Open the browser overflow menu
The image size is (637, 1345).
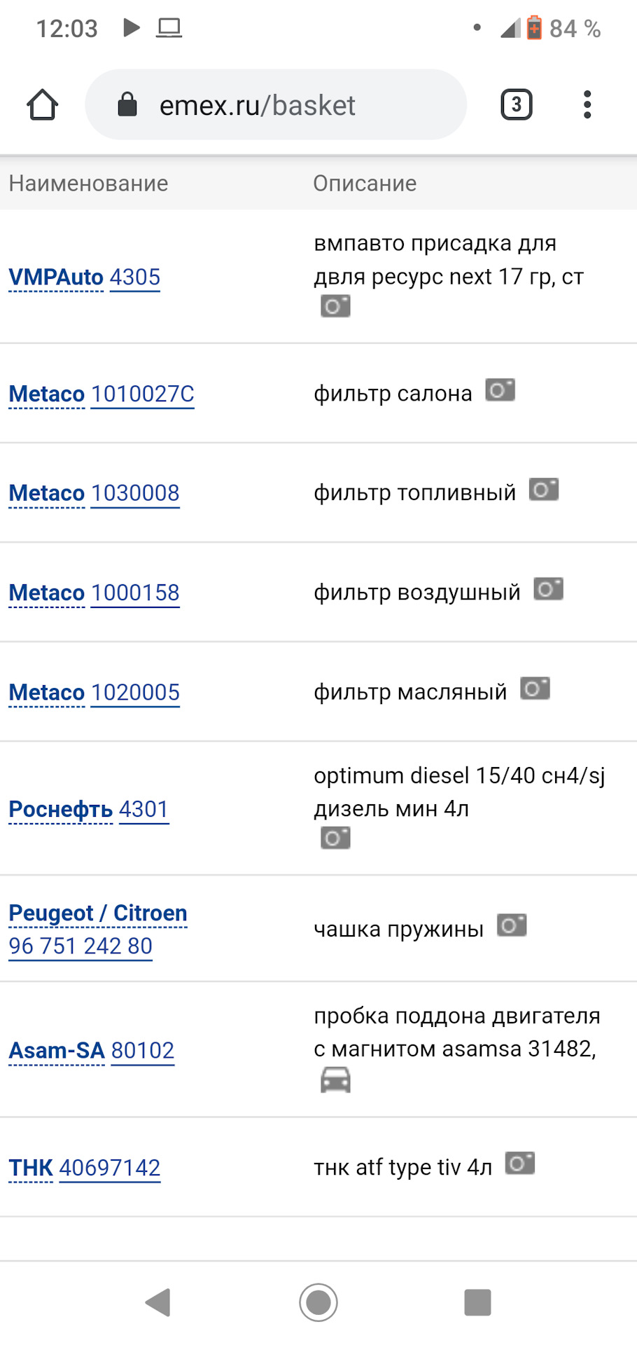pos(587,104)
